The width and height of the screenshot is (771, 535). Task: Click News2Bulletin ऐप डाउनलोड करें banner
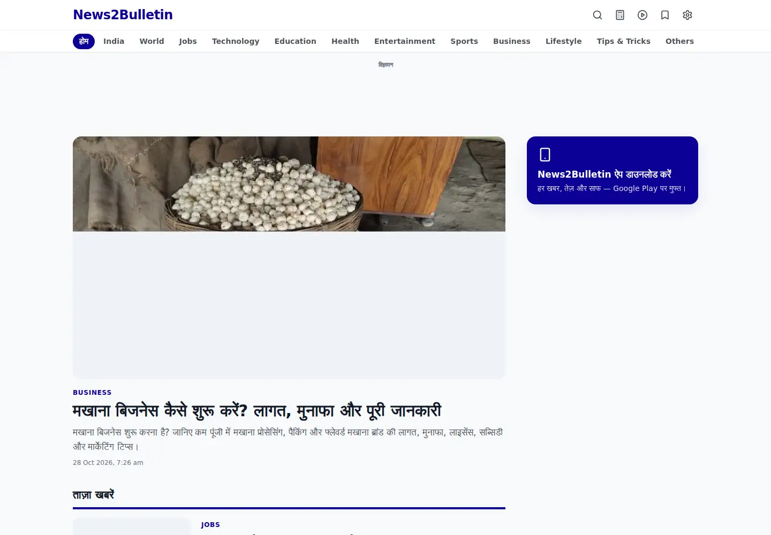(x=613, y=170)
